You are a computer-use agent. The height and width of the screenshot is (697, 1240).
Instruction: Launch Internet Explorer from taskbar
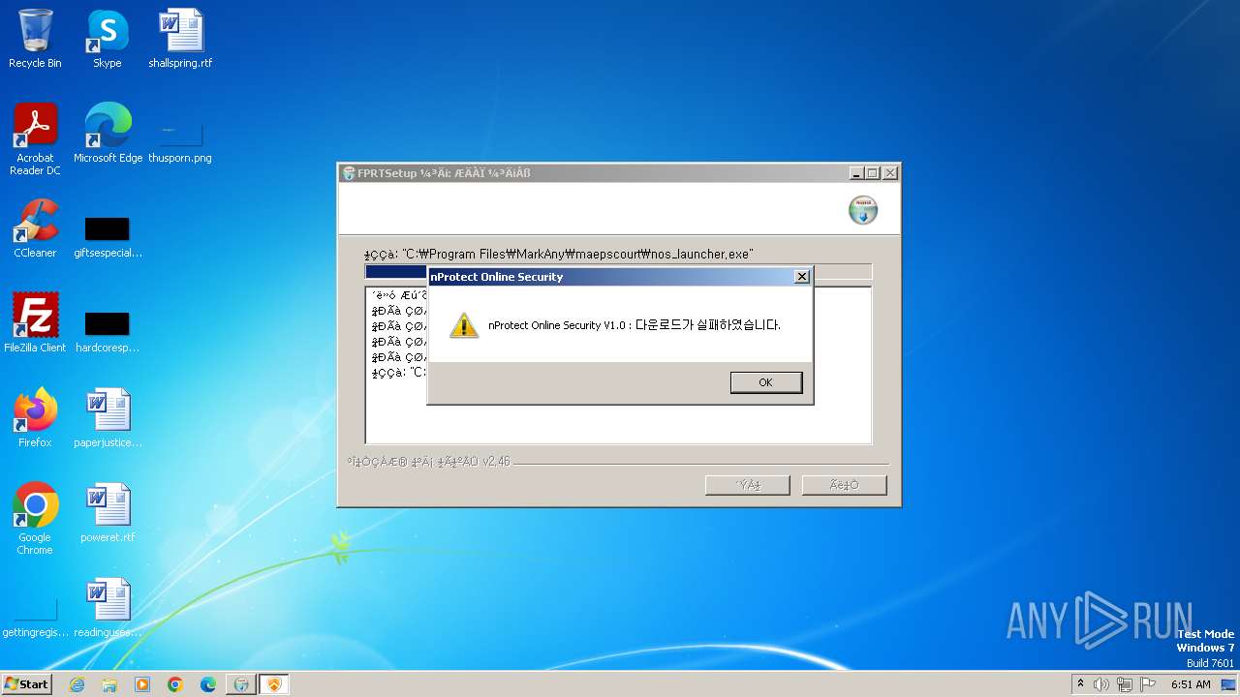pos(77,684)
